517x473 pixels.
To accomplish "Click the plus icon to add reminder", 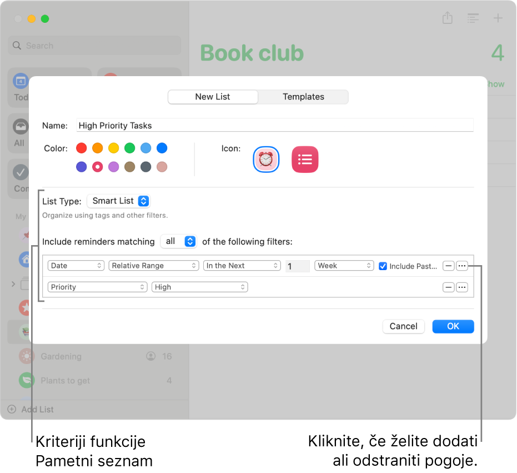I will point(498,18).
